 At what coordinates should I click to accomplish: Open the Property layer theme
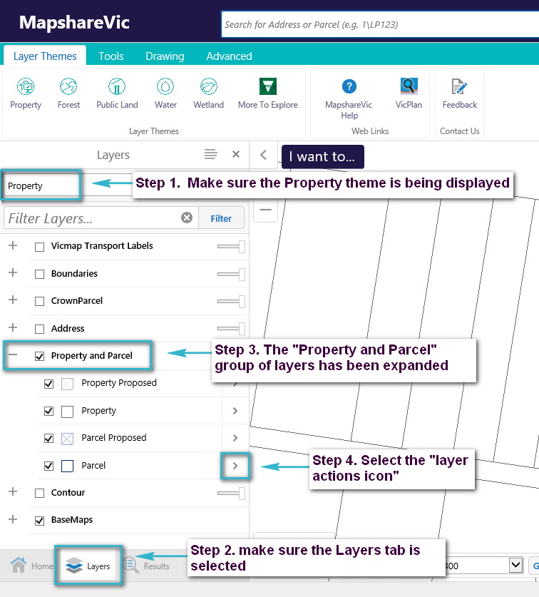26,93
